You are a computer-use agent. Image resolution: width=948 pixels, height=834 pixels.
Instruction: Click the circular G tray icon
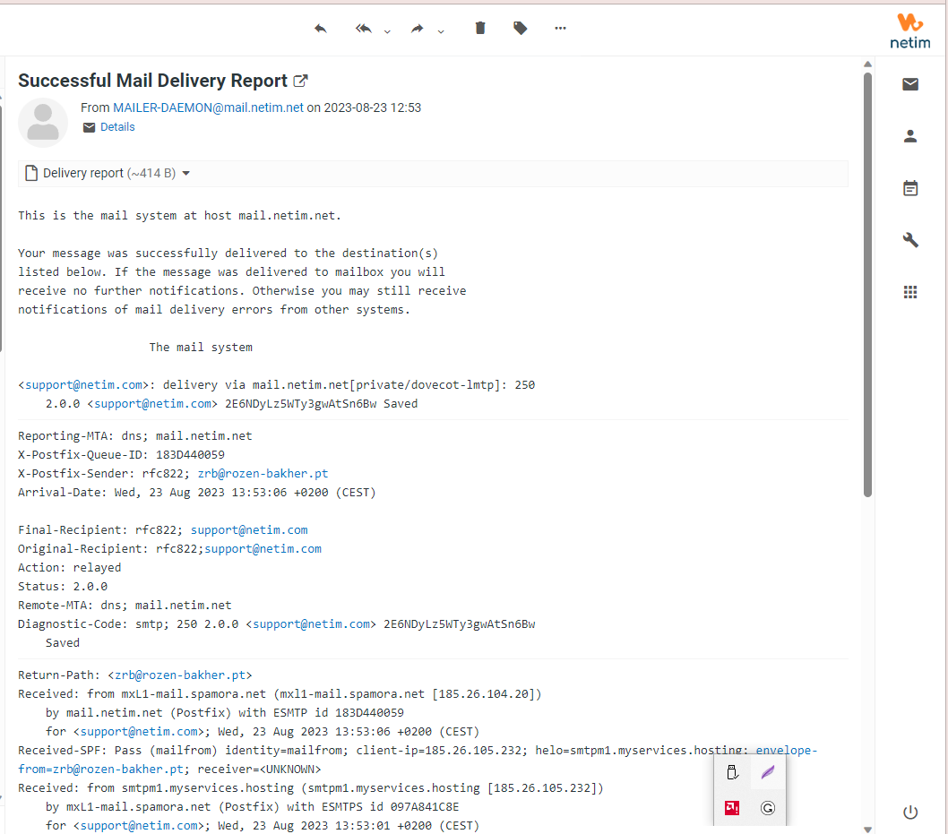point(768,808)
